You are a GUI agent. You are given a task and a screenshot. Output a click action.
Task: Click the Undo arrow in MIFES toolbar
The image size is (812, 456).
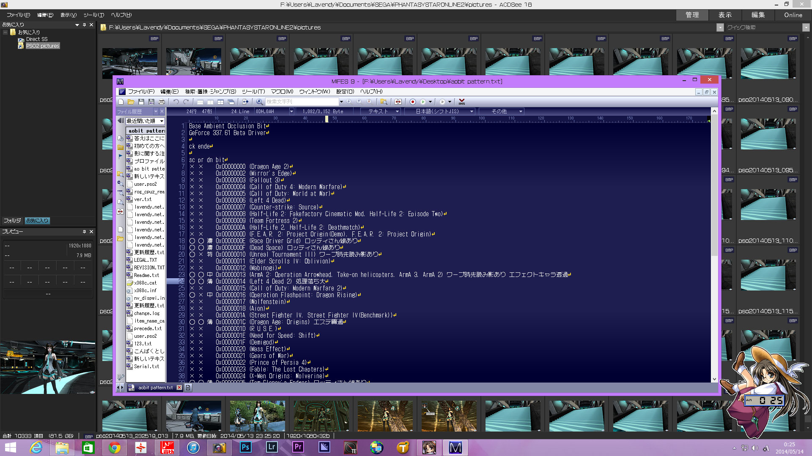(176, 102)
